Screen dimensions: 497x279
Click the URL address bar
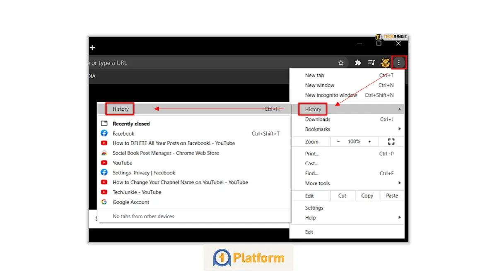pyautogui.click(x=207, y=63)
